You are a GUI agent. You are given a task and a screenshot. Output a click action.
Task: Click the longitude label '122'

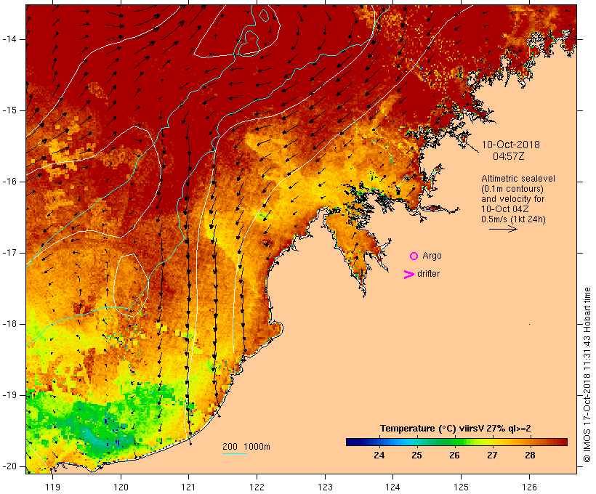point(257,487)
